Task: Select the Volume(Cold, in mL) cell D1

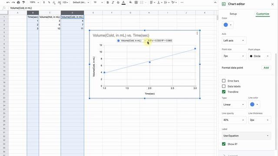Action: 73,17
